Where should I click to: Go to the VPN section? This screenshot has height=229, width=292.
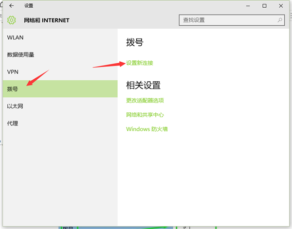point(13,71)
